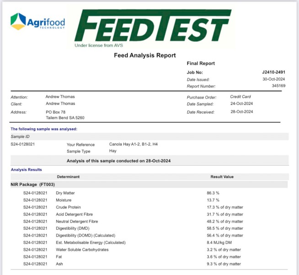
Task: Click the FeedTest green logo banner
Action: tap(153, 25)
